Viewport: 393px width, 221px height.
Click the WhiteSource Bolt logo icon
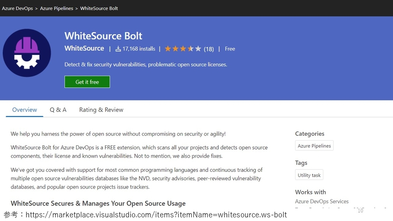[27, 53]
